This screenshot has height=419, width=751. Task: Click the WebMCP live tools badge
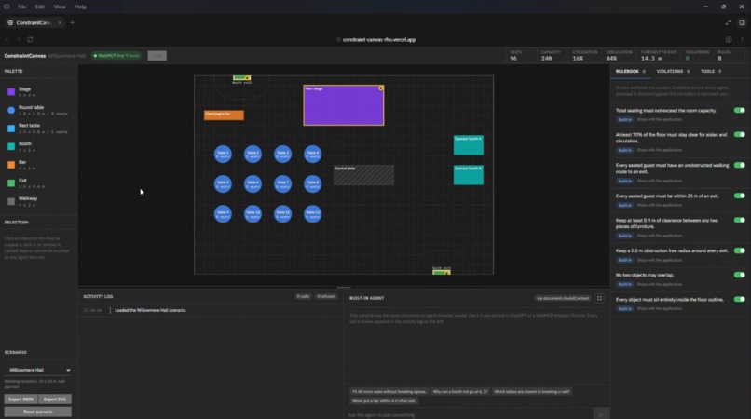point(116,56)
